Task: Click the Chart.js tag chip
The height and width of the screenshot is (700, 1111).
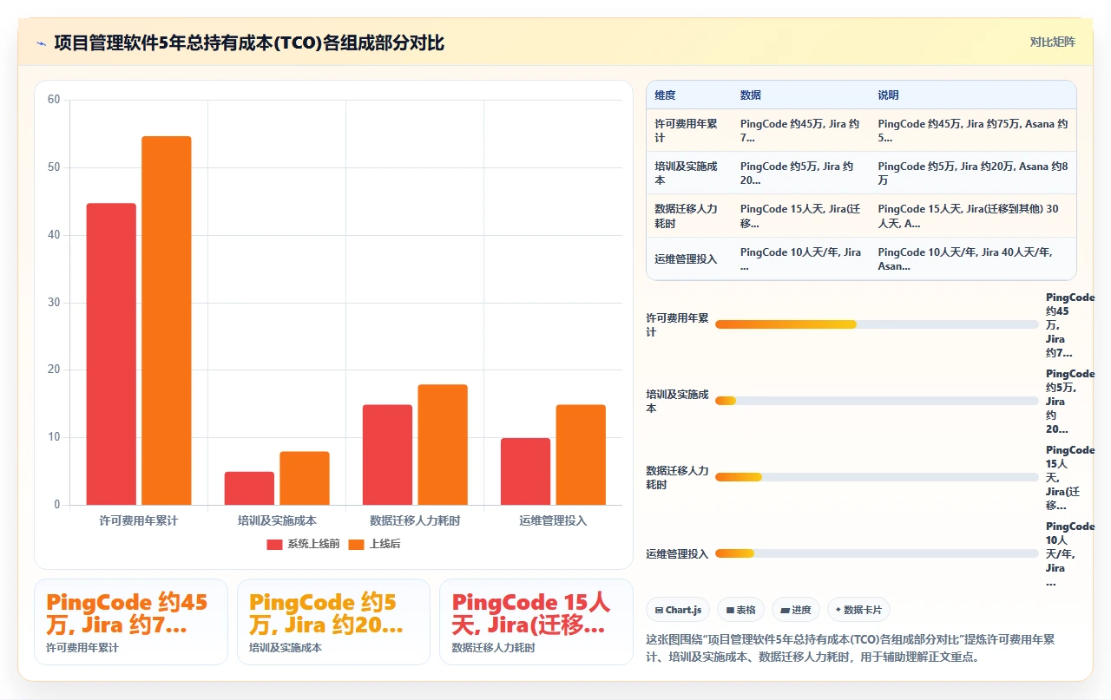Action: pos(679,610)
